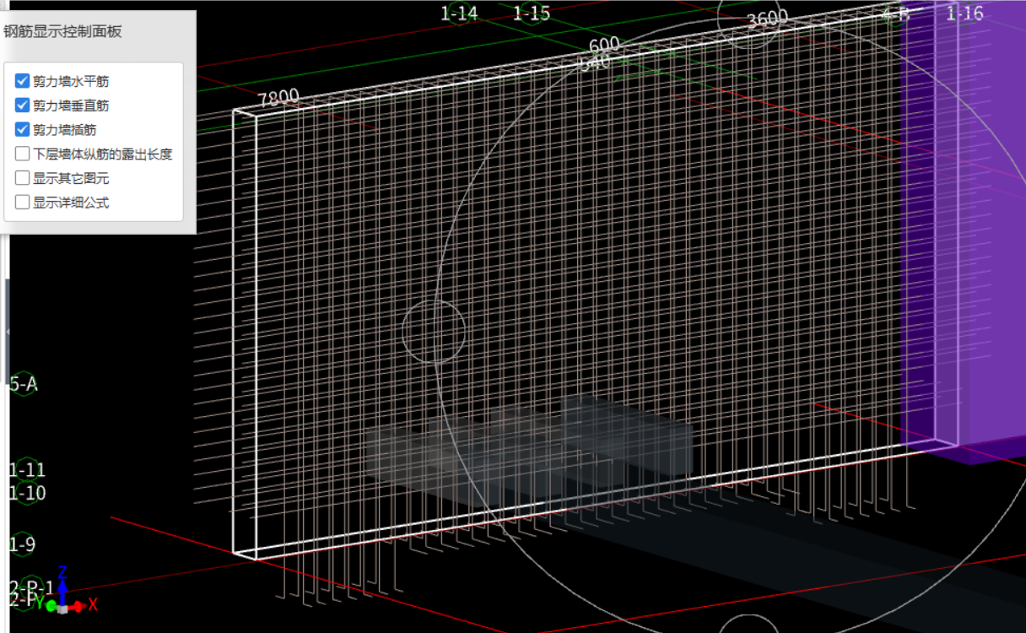Click the small rotation circle handle

click(x=433, y=331)
